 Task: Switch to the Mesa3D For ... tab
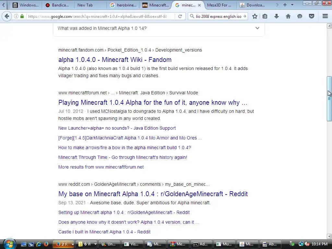click(x=219, y=5)
